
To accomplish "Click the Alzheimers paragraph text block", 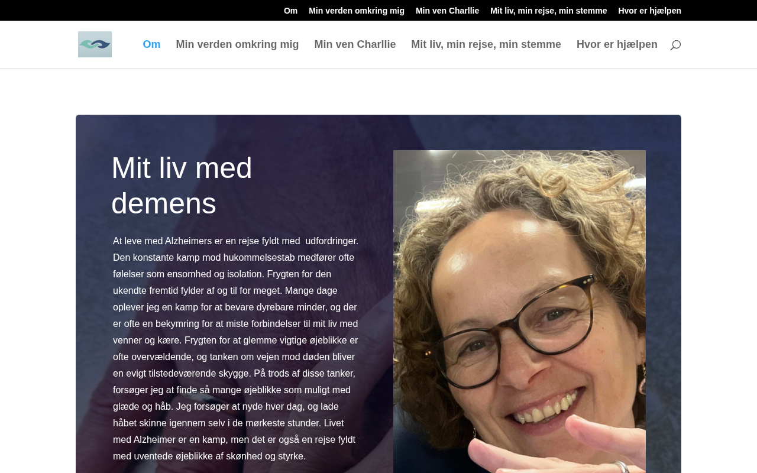I will 236,349.
